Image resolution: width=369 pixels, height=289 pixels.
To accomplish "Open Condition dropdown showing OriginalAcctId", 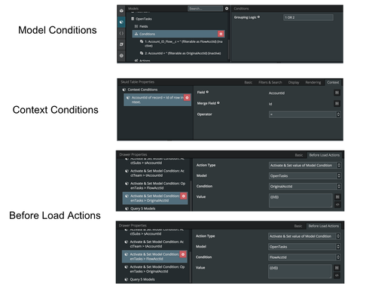I will point(305,187).
